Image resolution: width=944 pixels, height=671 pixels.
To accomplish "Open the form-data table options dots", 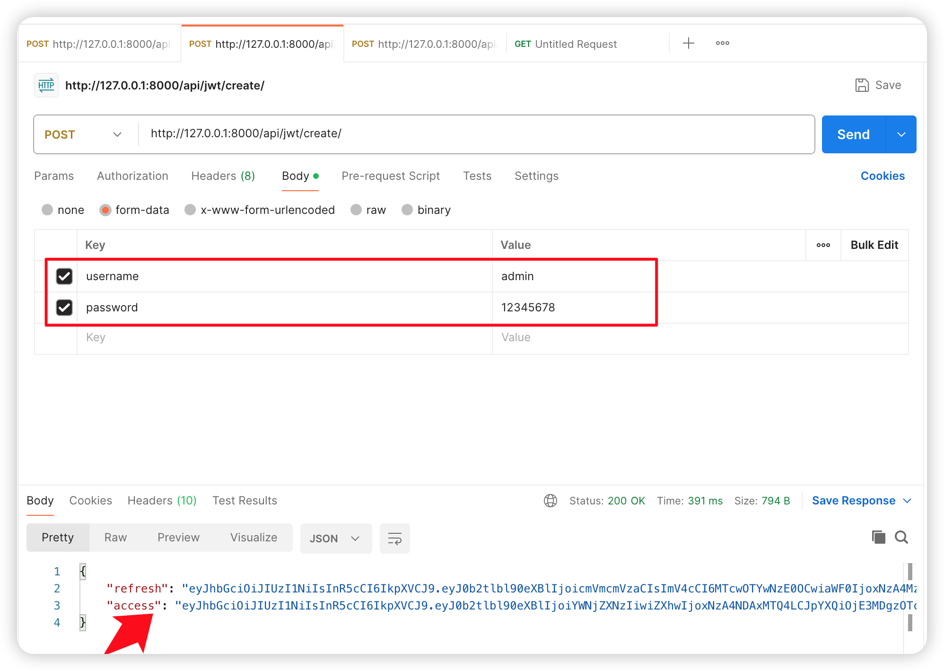I will pyautogui.click(x=823, y=245).
